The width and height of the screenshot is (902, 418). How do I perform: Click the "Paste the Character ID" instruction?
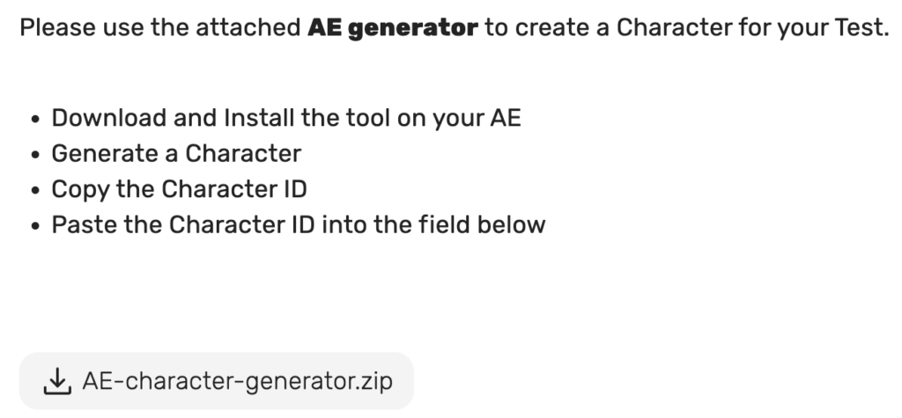(x=299, y=224)
